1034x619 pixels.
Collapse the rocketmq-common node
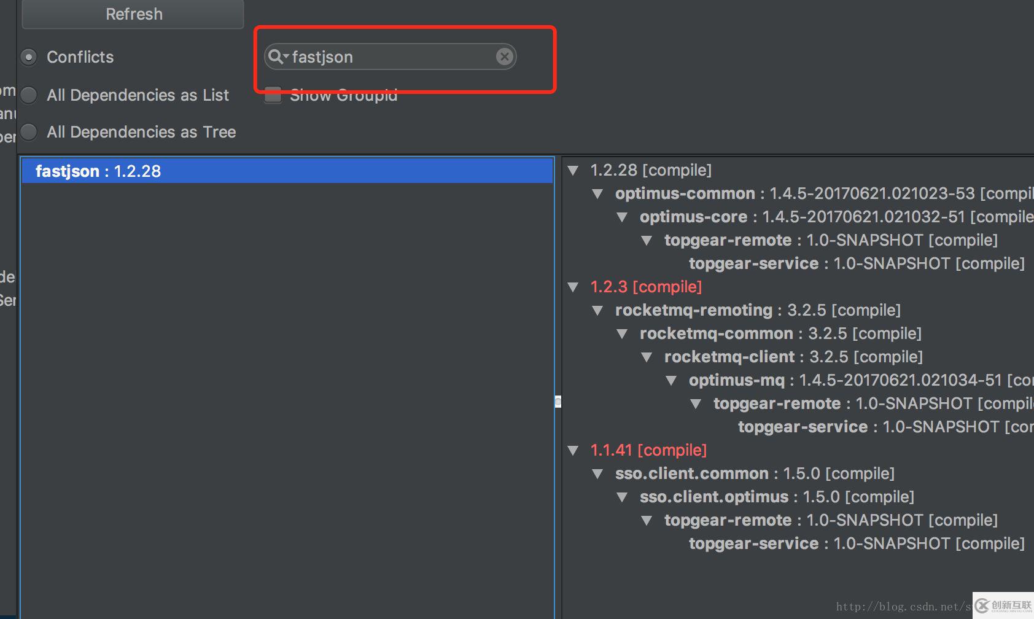pos(623,334)
